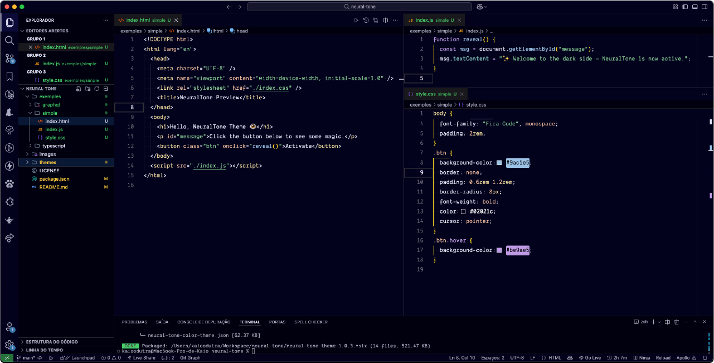This screenshot has width=714, height=363.
Task: Close index.html in open editors list
Action: pos(31,47)
